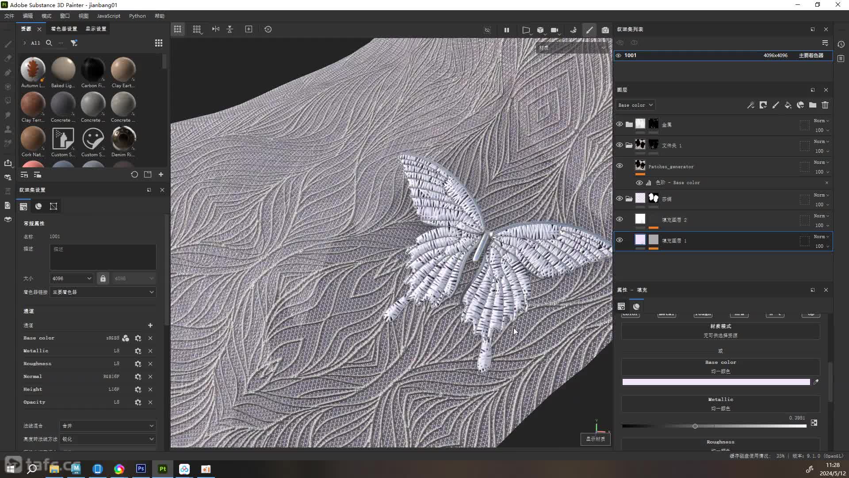Open File Explorer from the Windows taskbar
The width and height of the screenshot is (849, 478).
[x=54, y=469]
